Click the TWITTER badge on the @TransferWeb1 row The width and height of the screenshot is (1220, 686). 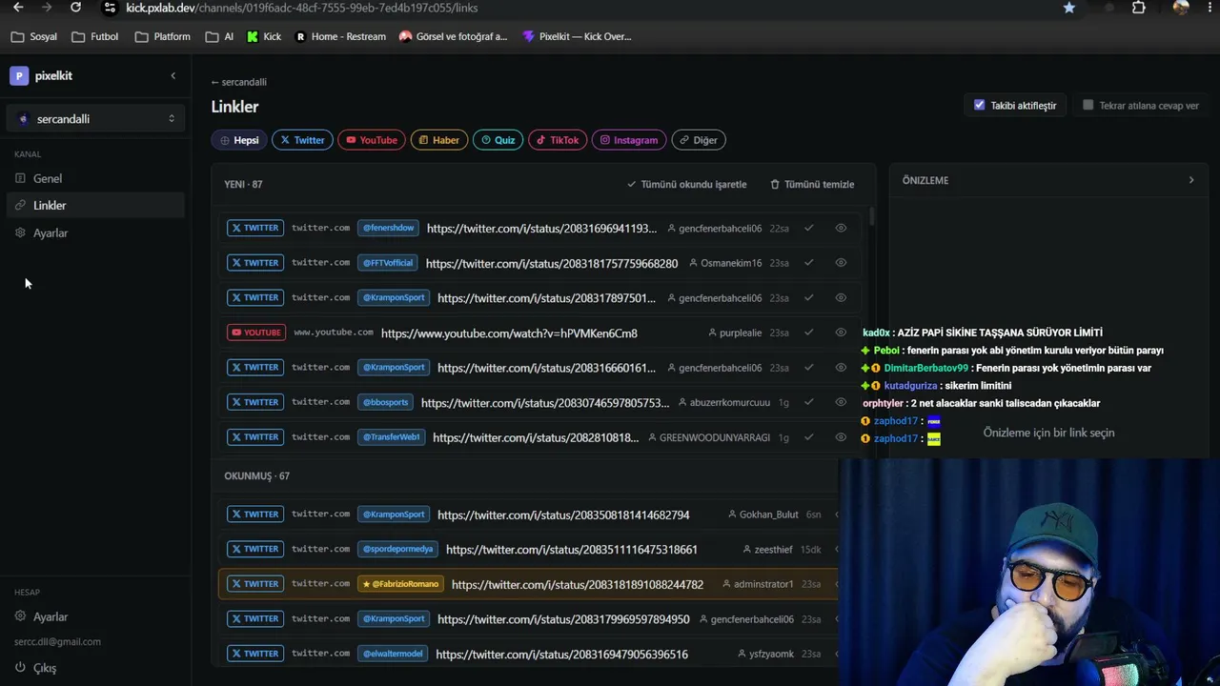click(255, 437)
